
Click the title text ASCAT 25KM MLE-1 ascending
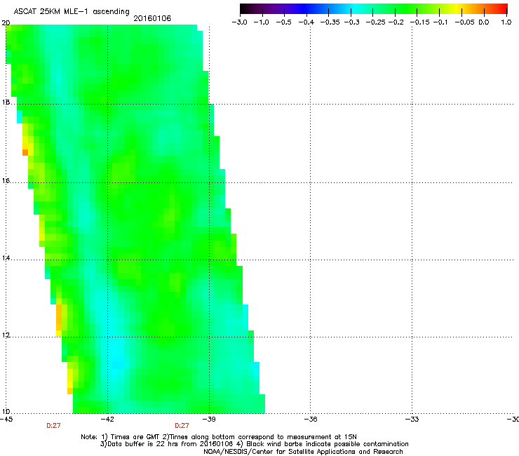pos(72,12)
